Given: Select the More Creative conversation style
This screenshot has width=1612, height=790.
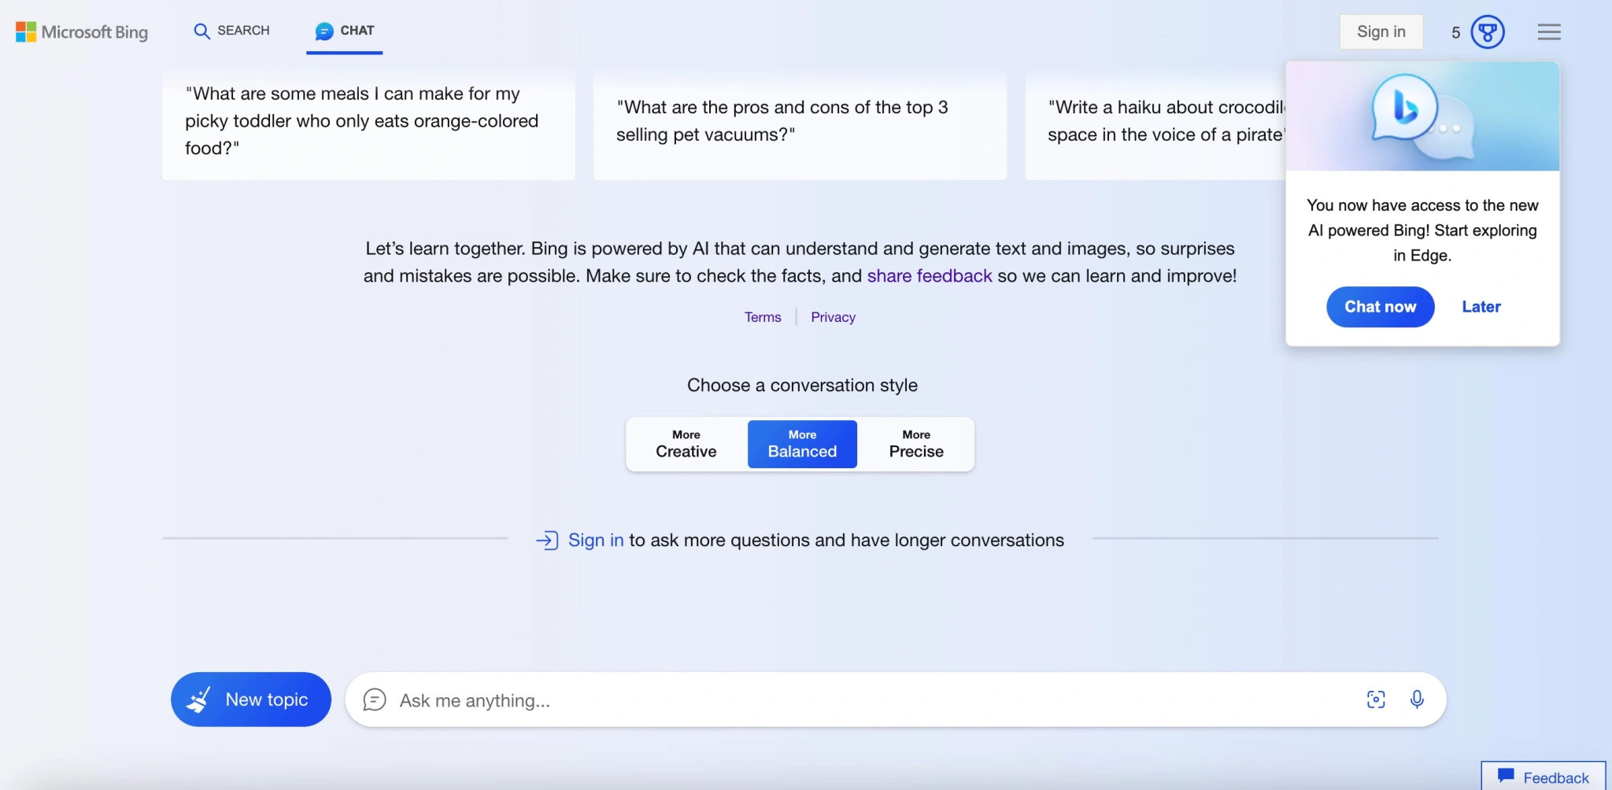Looking at the screenshot, I should point(684,444).
